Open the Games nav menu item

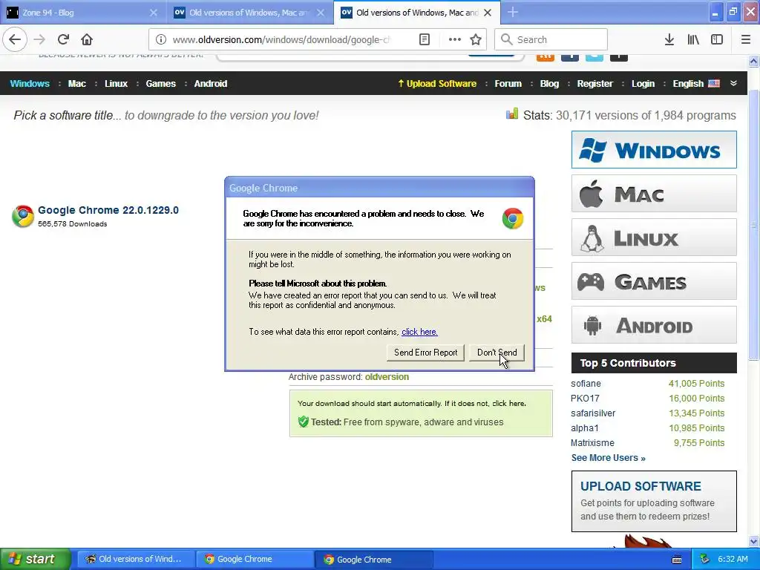click(161, 83)
